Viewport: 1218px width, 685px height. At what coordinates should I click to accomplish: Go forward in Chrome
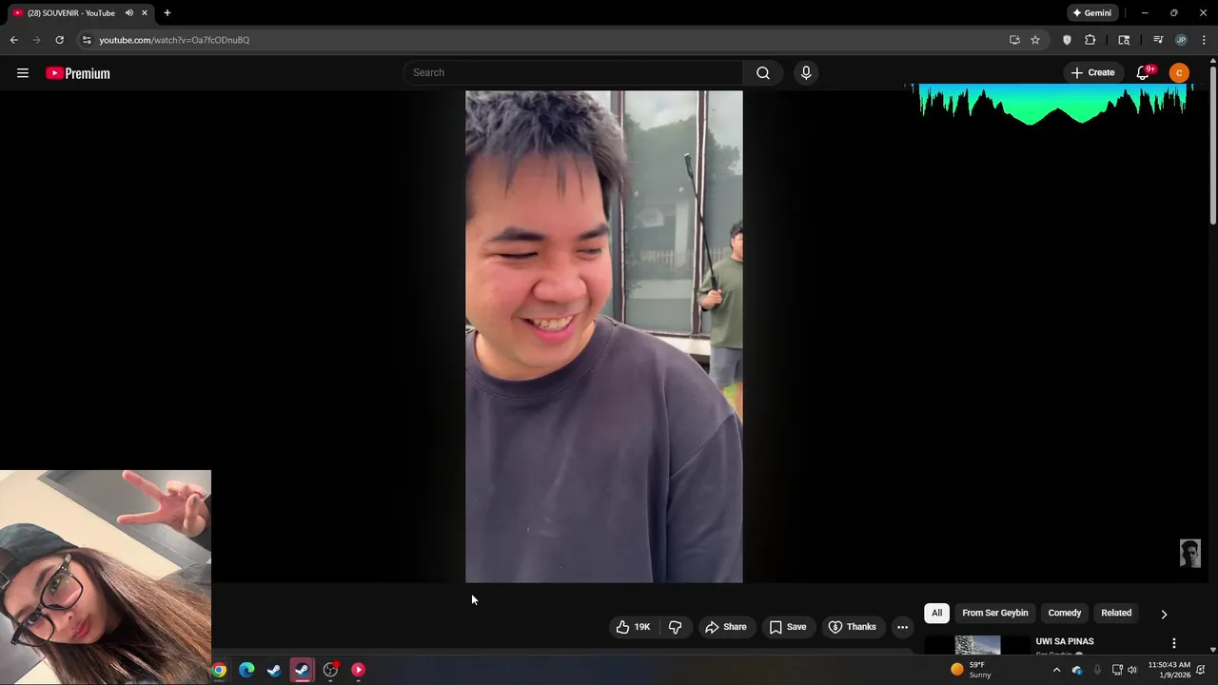coord(36,40)
